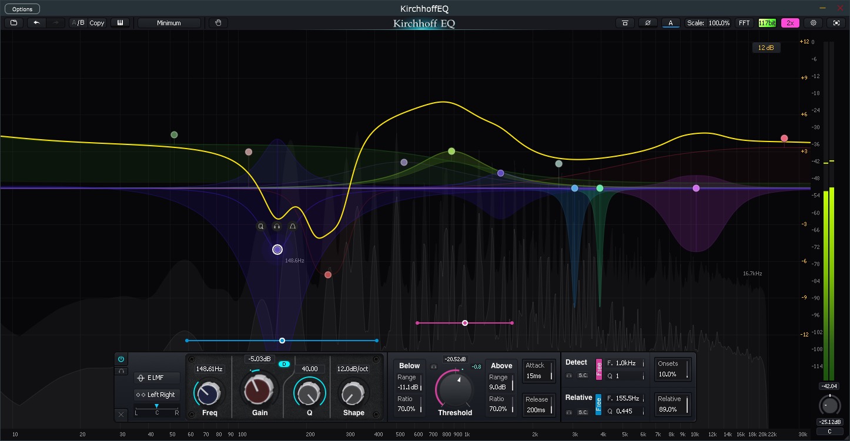This screenshot has height=441, width=850.
Task: Delete band with the X button
Action: (121, 415)
